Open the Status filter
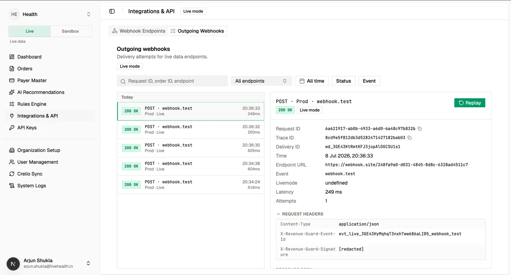Image resolution: width=511 pixels, height=275 pixels. point(343,81)
